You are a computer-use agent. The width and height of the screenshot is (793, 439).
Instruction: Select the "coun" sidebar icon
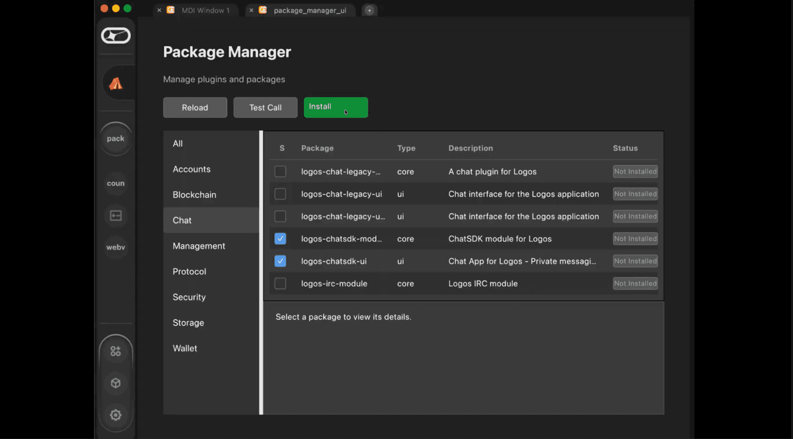point(115,183)
